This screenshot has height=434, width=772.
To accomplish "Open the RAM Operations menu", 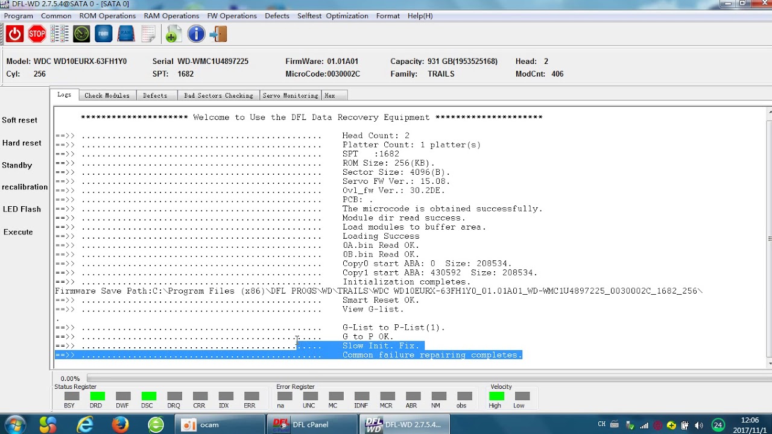I will (171, 16).
